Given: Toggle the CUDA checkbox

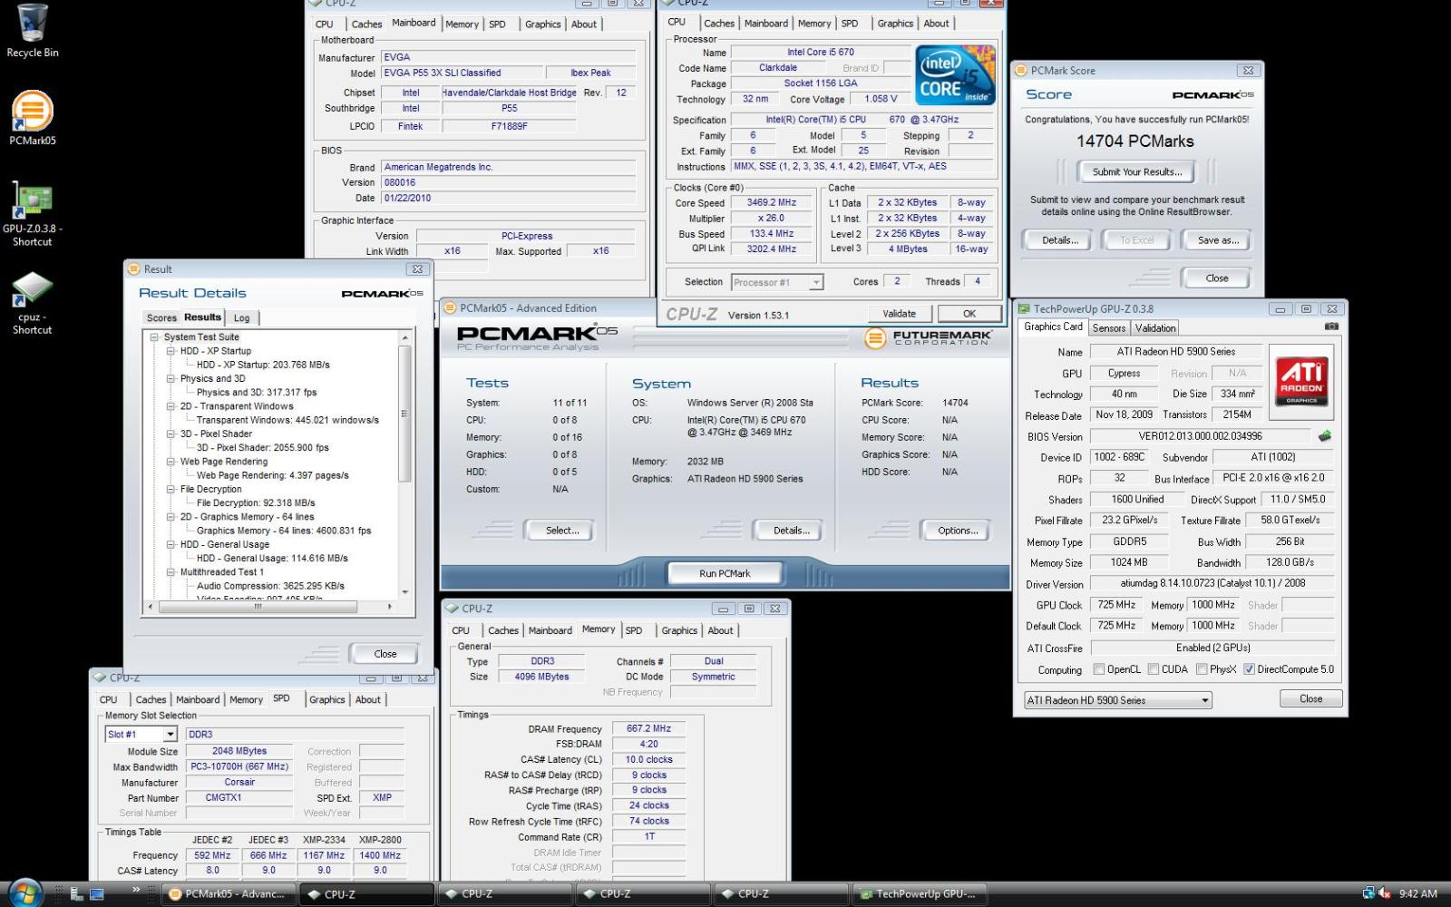Looking at the screenshot, I should click(x=1154, y=669).
